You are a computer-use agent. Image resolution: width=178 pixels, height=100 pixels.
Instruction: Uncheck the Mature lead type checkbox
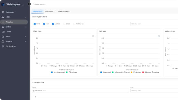(53, 24)
